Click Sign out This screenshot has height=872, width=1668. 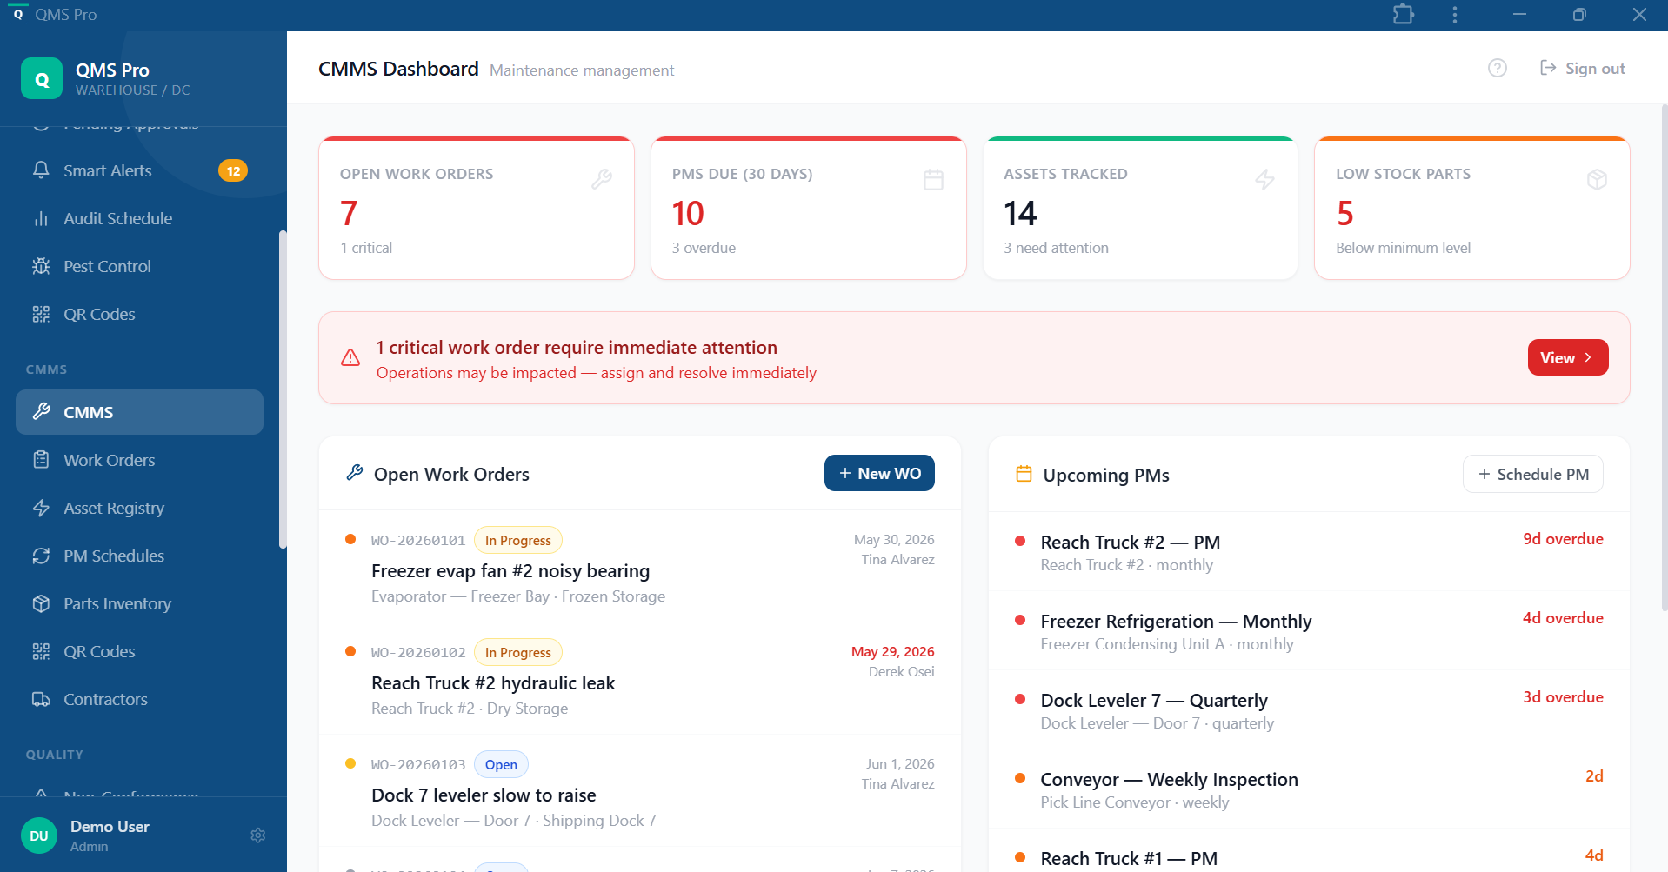pos(1582,68)
